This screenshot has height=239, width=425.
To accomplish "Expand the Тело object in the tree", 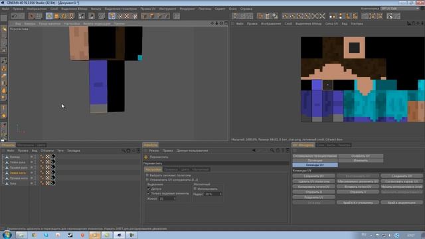I will (3, 183).
